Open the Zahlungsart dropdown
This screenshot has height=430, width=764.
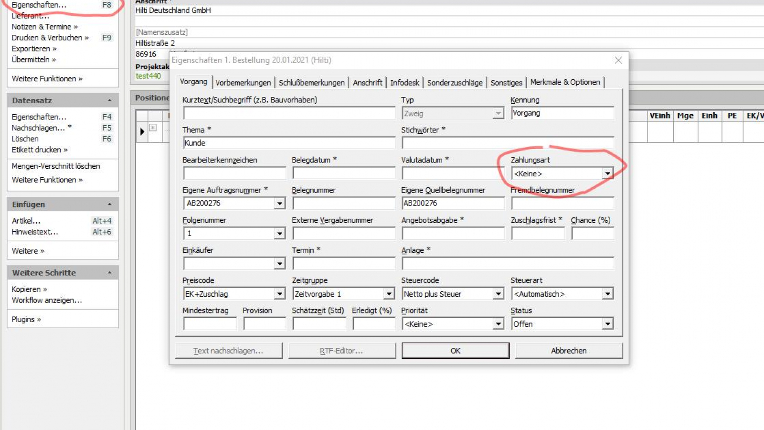(x=607, y=173)
